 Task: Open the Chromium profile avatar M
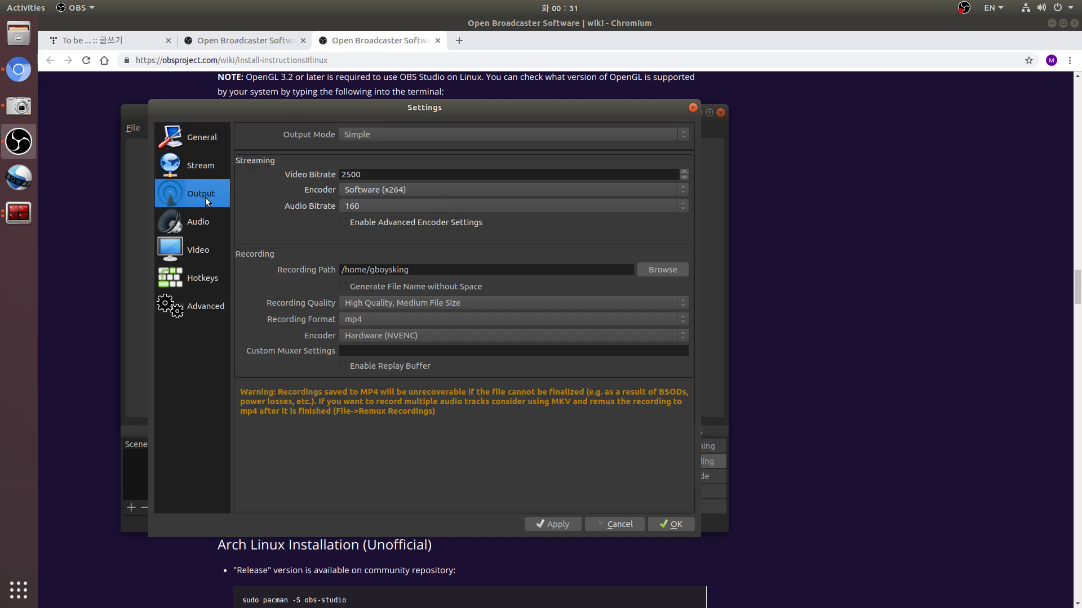1052,60
